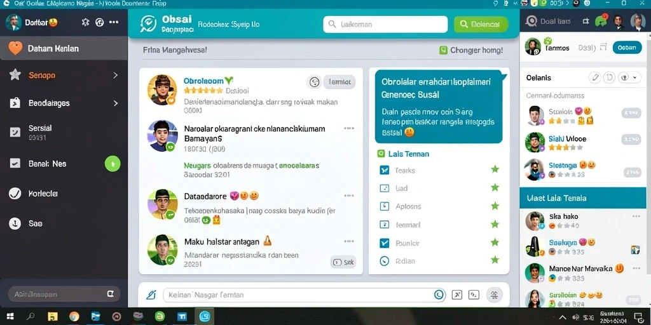The image size is (651, 325).
Task: Click the heart icon beside Daham Henlan
Action: point(15,48)
